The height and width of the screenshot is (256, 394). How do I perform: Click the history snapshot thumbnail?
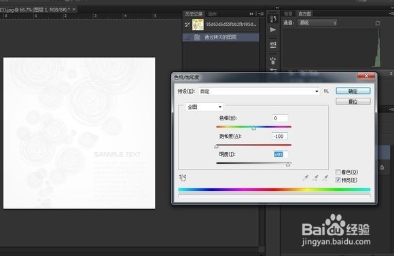point(198,24)
